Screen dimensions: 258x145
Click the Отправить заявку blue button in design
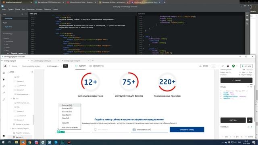(187, 130)
